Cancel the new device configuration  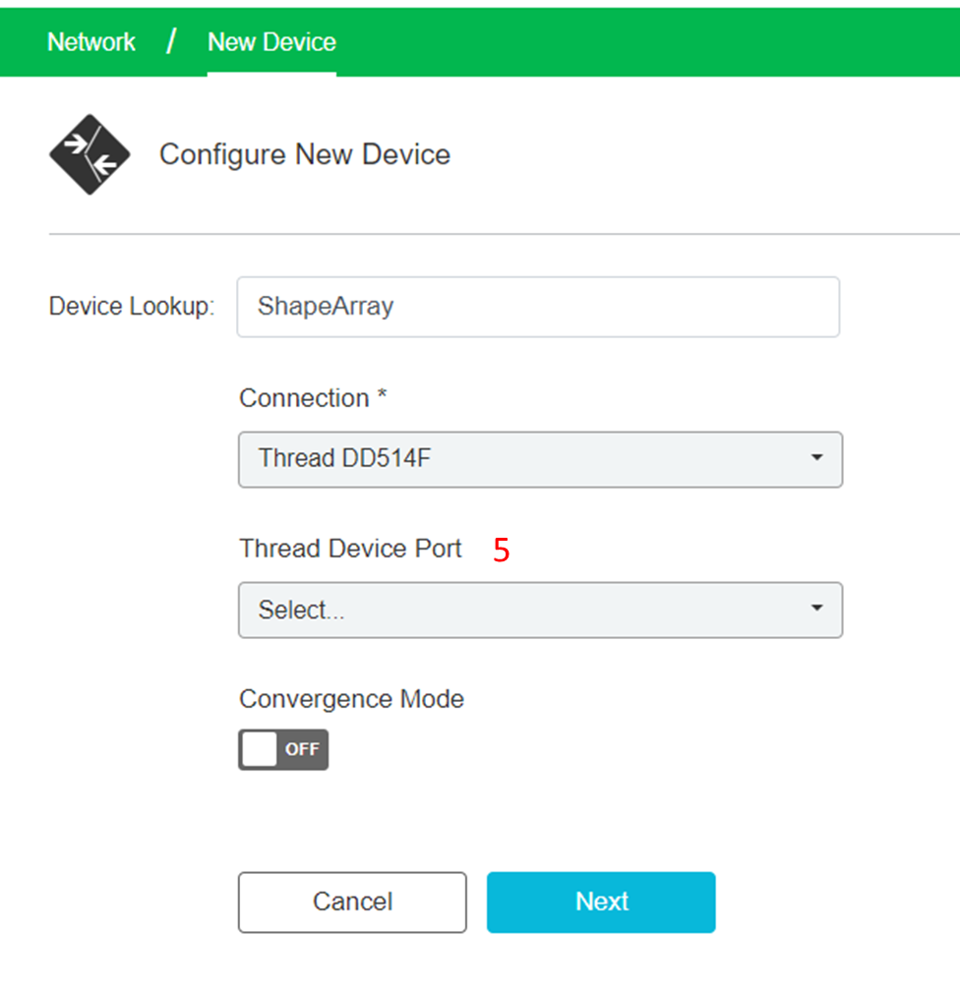[x=352, y=903]
